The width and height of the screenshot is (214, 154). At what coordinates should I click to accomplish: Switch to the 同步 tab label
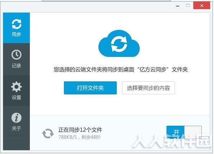click(x=16, y=34)
